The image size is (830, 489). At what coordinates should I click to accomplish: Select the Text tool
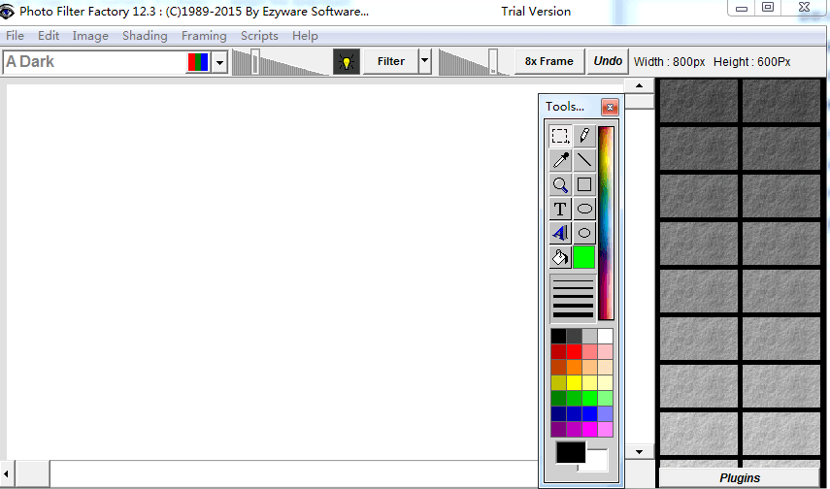560,209
